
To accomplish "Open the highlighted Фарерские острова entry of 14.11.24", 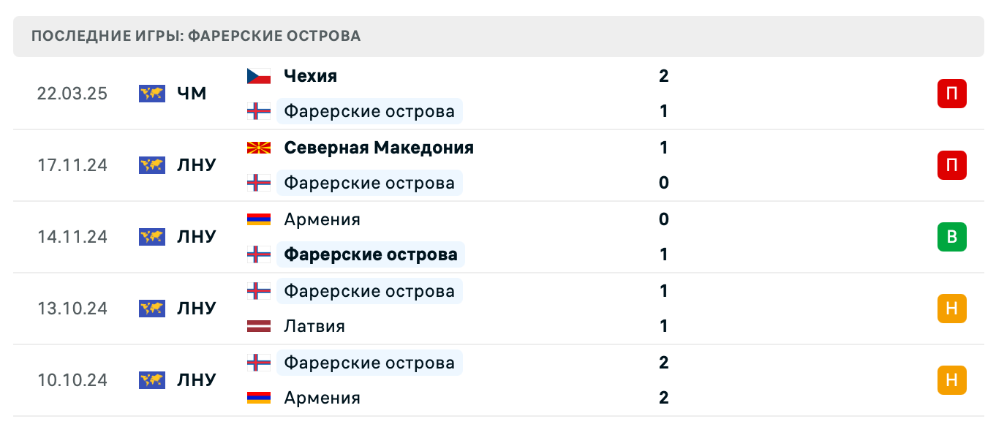I will [371, 254].
